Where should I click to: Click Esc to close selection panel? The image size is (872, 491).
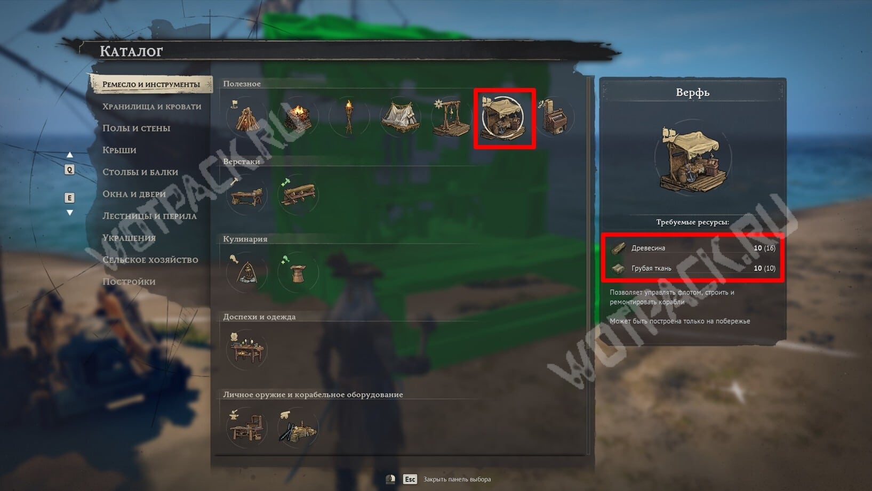coord(410,479)
